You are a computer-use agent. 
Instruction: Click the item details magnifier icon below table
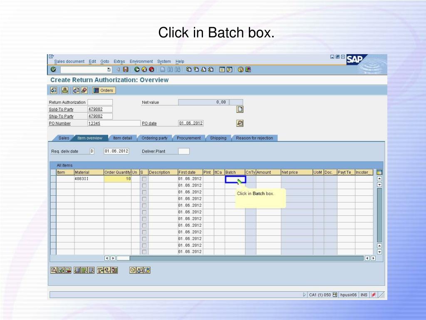pyautogui.click(x=54, y=270)
